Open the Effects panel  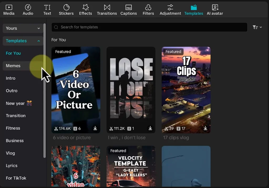[85, 10]
